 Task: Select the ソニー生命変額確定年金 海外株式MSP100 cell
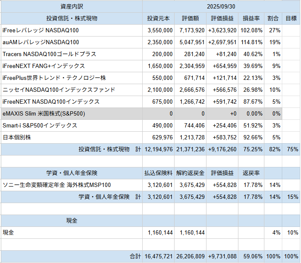click(x=72, y=185)
